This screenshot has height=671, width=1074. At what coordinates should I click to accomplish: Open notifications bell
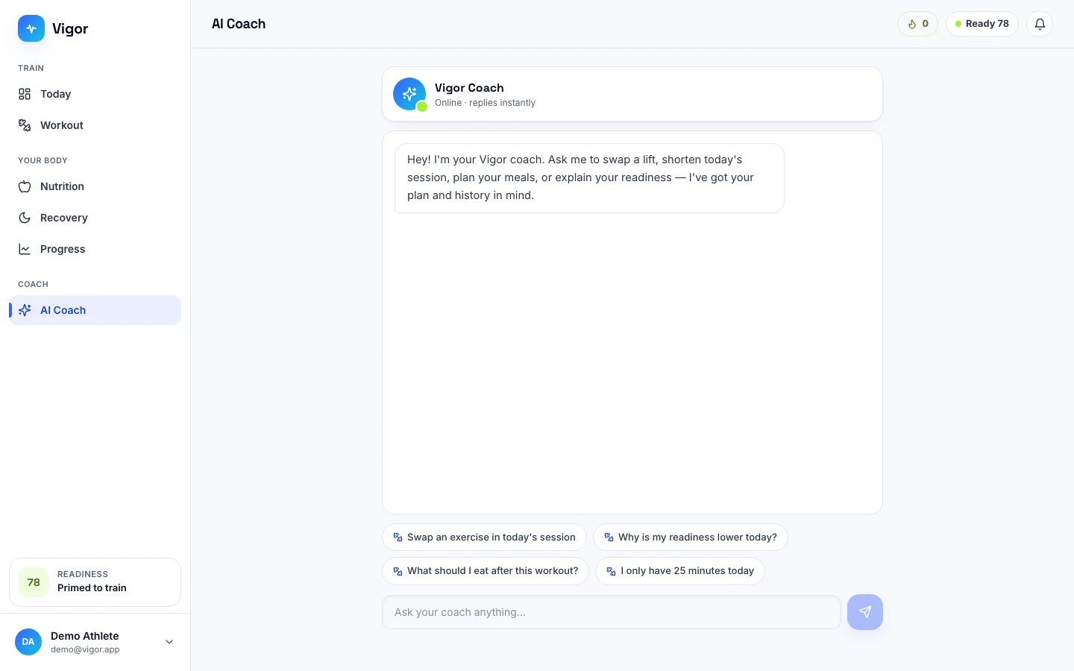coord(1040,24)
